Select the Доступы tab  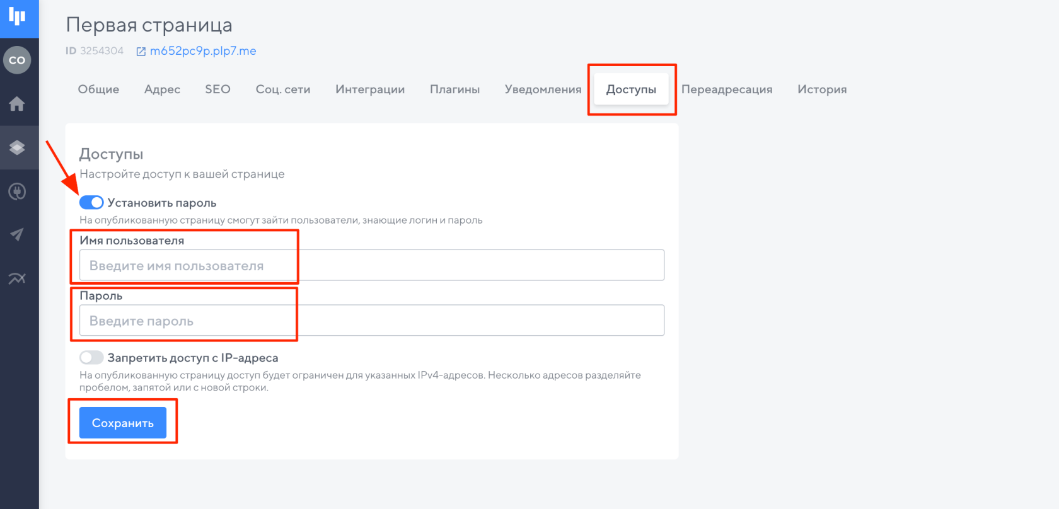point(631,89)
